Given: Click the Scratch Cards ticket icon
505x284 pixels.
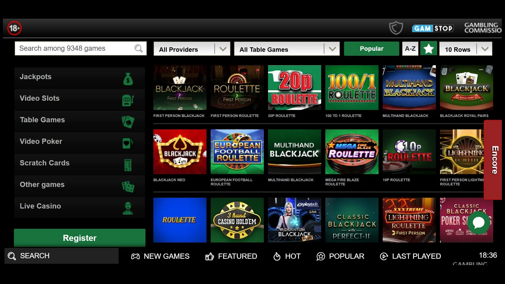Looking at the screenshot, I should pyautogui.click(x=128, y=165).
